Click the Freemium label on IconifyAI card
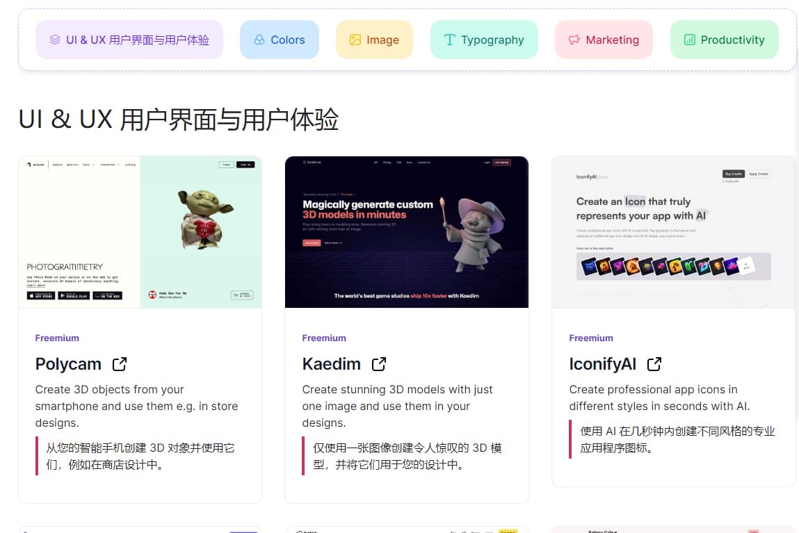The width and height of the screenshot is (799, 533). pyautogui.click(x=591, y=338)
